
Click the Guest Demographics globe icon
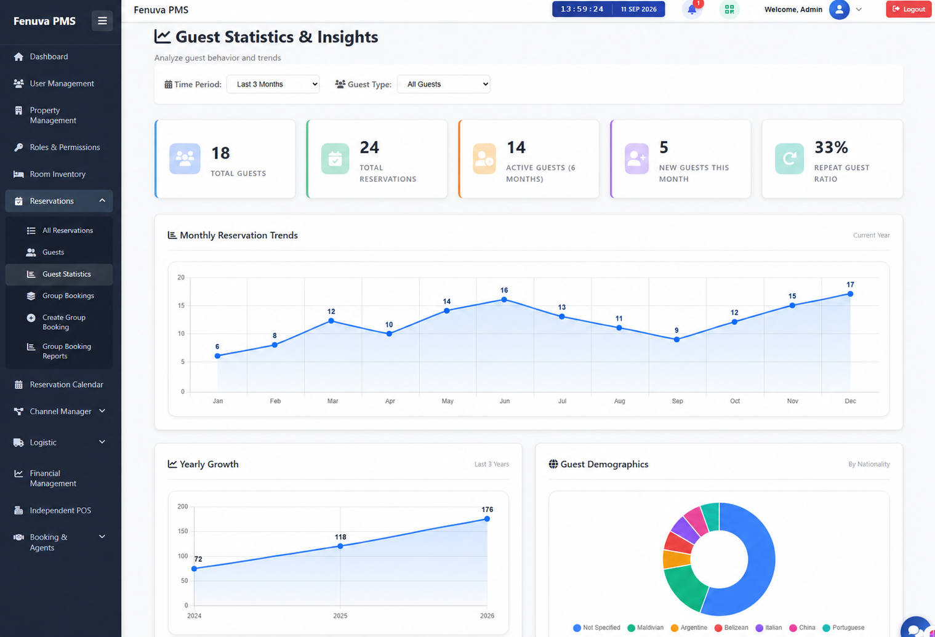pyautogui.click(x=553, y=464)
